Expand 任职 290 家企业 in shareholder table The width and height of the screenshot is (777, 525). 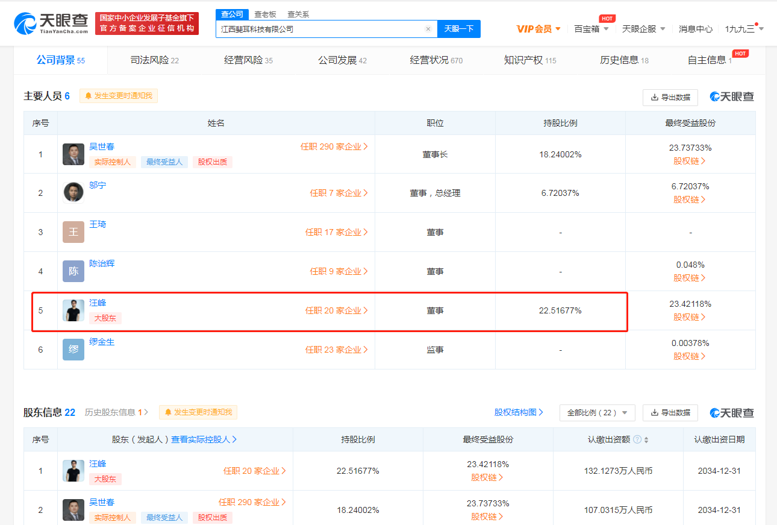click(252, 502)
